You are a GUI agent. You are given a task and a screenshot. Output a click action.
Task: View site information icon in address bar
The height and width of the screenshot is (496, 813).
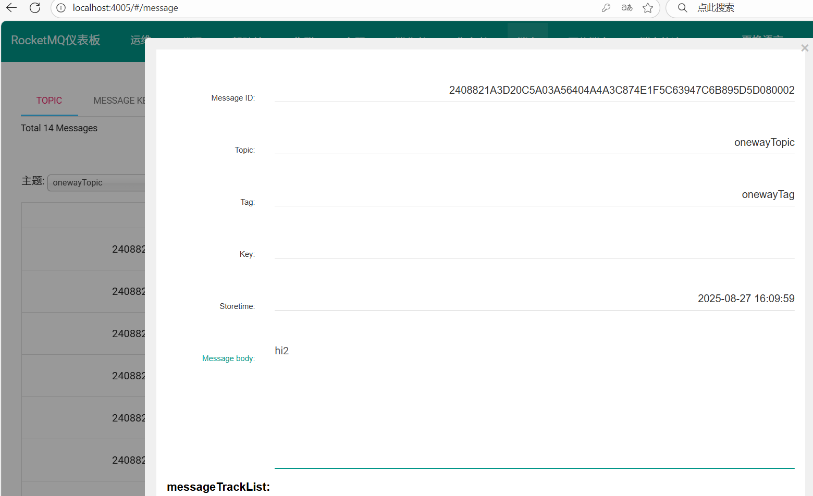tap(61, 8)
